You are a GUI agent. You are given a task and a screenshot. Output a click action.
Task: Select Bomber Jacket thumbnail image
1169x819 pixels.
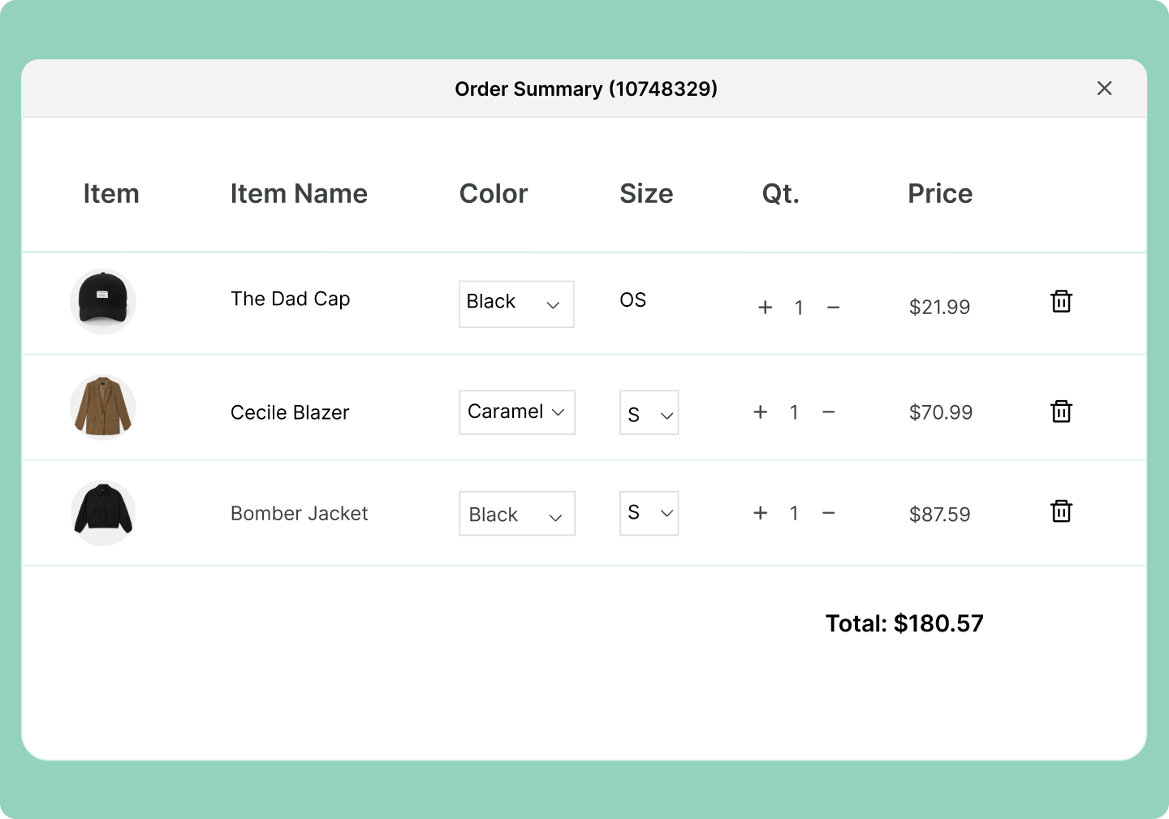click(103, 513)
